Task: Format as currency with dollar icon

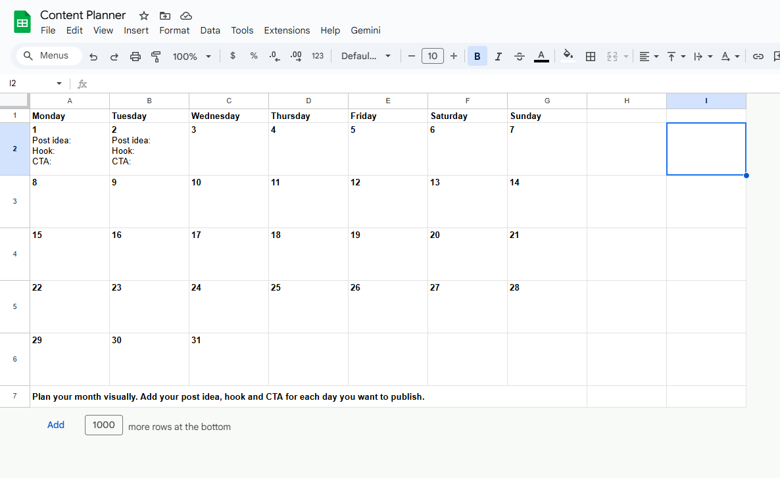Action: (233, 57)
